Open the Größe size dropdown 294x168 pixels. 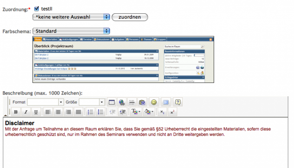92,102
